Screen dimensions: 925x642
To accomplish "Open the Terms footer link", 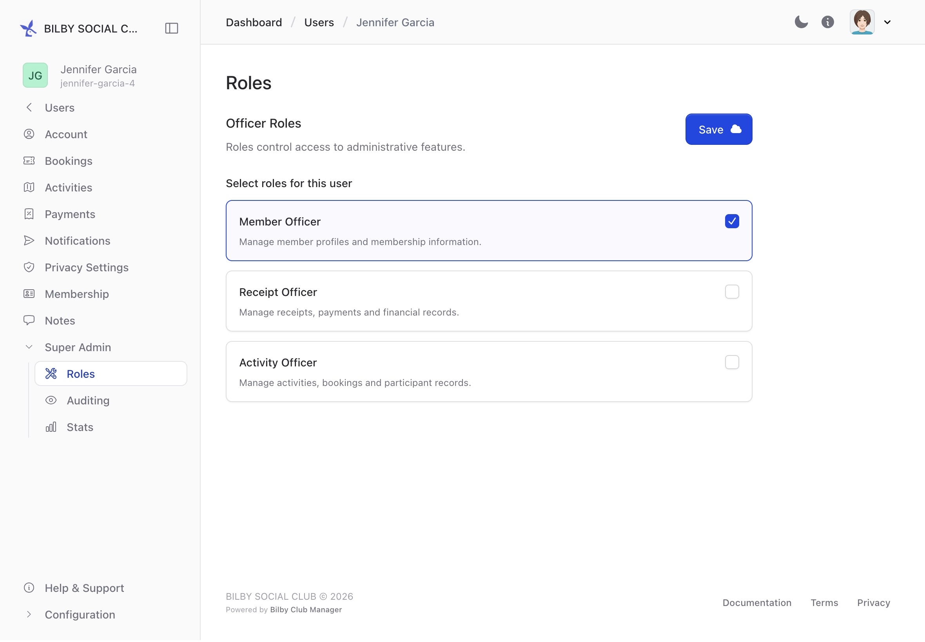I will click(824, 602).
